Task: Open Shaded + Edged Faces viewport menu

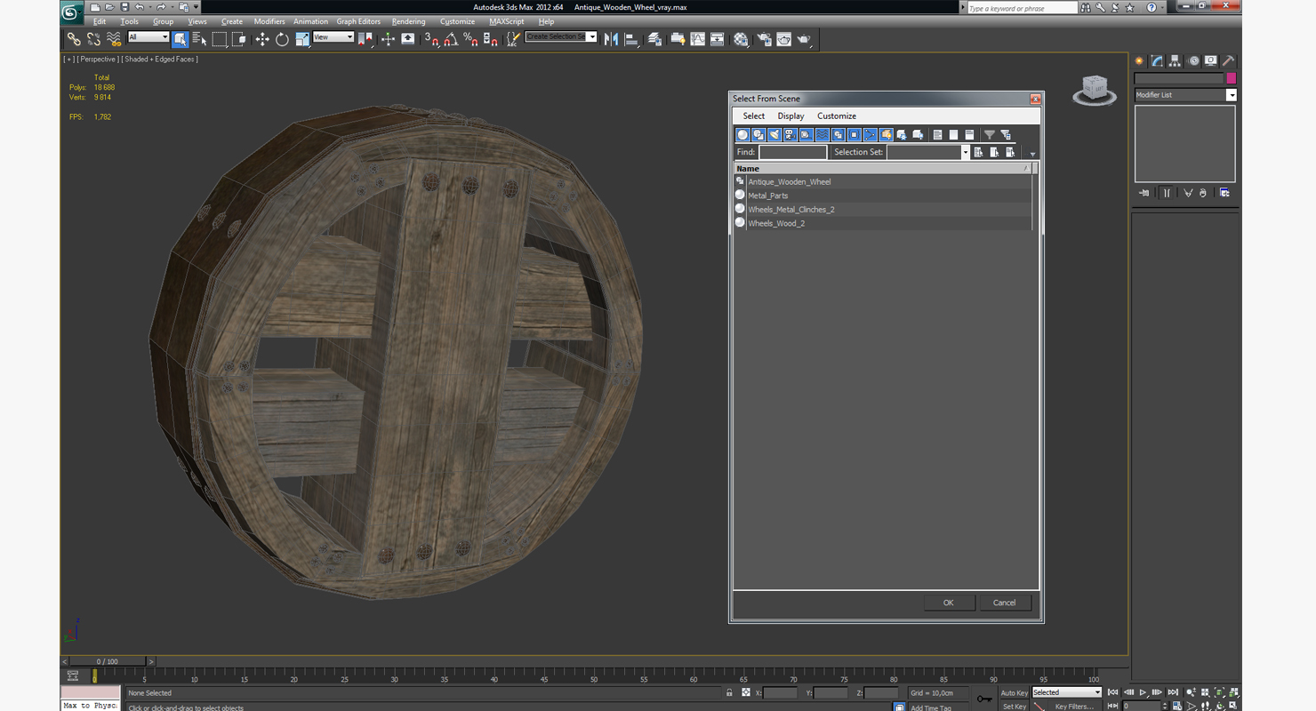Action: [x=159, y=60]
